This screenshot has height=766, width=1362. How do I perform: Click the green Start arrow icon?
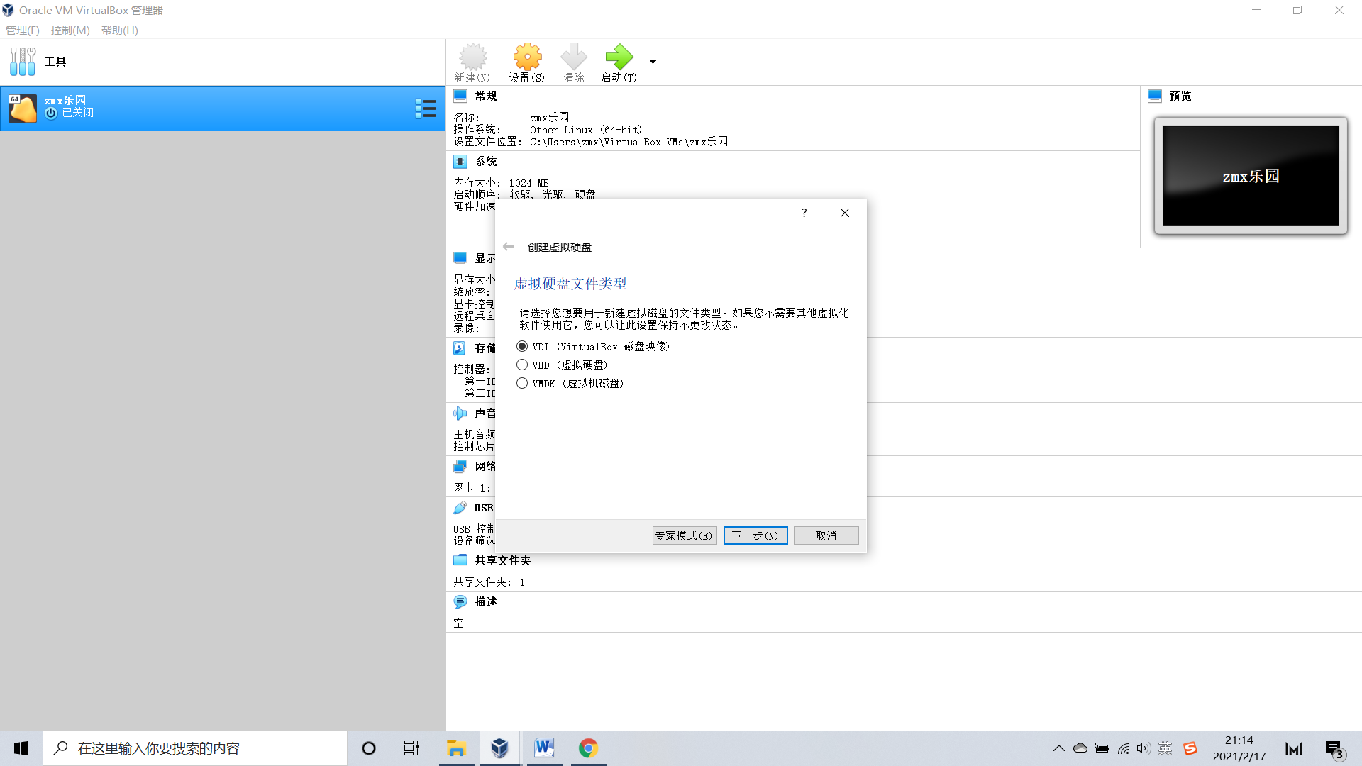point(619,57)
